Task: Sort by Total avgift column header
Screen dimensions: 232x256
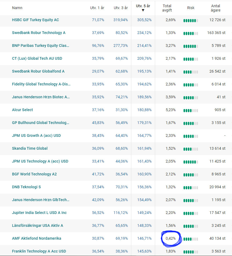Action: click(x=167, y=8)
